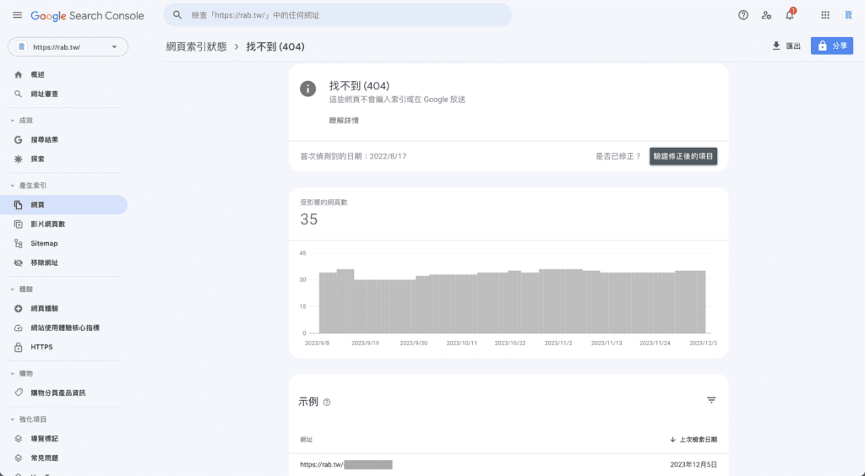Click the blue 分享 button
This screenshot has height=476, width=865.
tap(831, 46)
